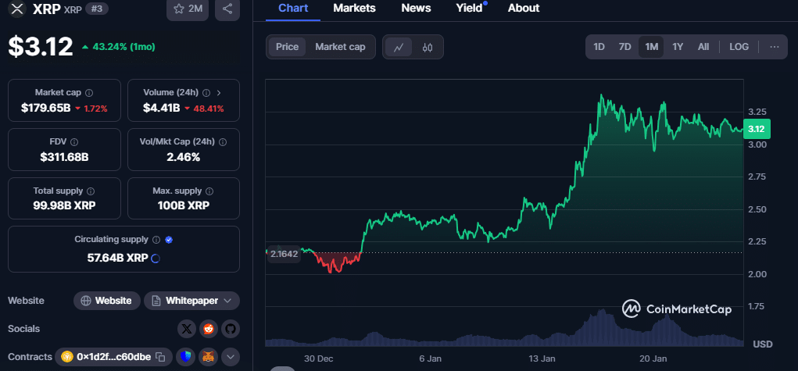Click the MetaMask fox icon
Screen dimensions: 798x371
tap(208, 357)
